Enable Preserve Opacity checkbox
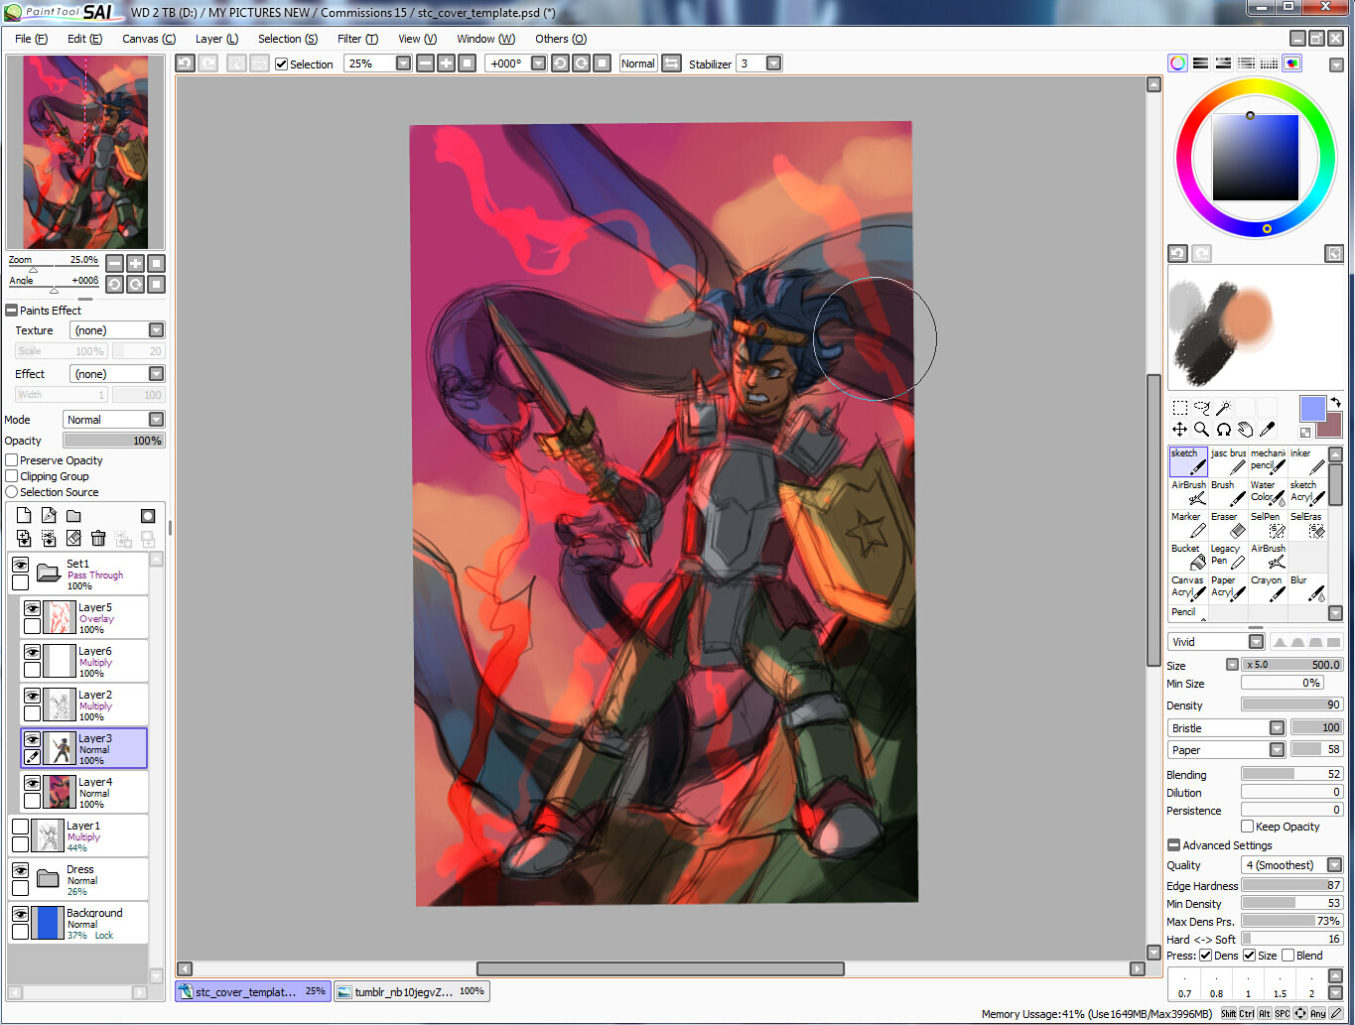This screenshot has height=1025, width=1355. (x=12, y=460)
